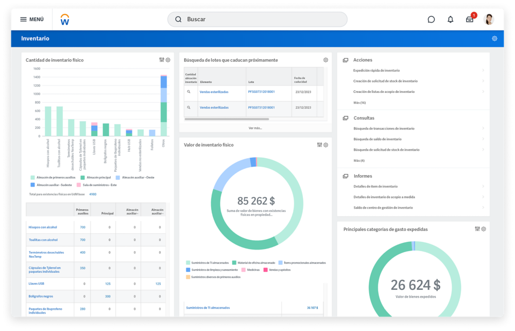Click magnifier in first Vendas esterilizadas row
Image resolution: width=515 pixels, height=331 pixels.
(189, 92)
